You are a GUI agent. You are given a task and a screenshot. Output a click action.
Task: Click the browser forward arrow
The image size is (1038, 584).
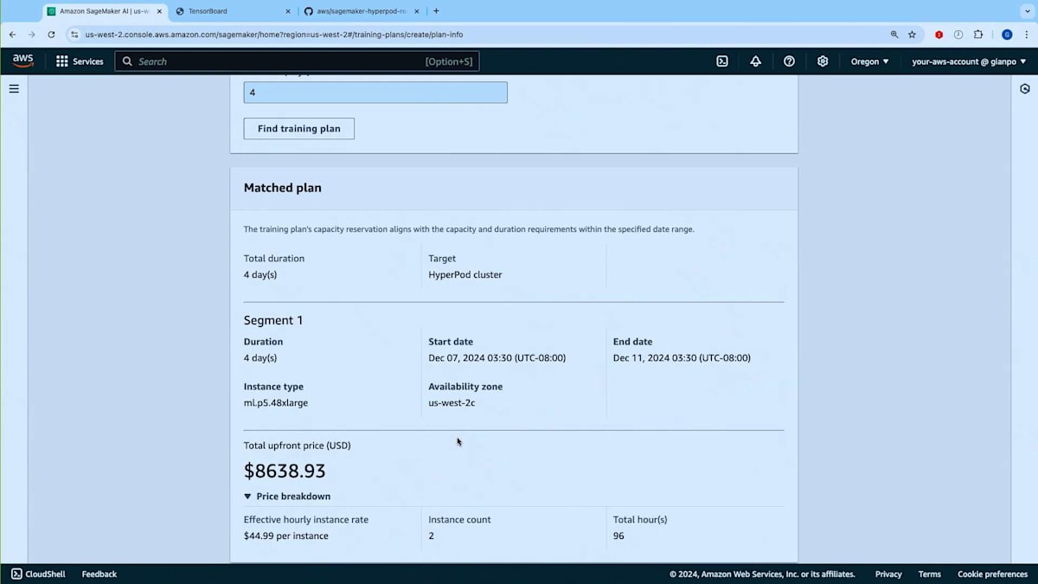tap(32, 35)
